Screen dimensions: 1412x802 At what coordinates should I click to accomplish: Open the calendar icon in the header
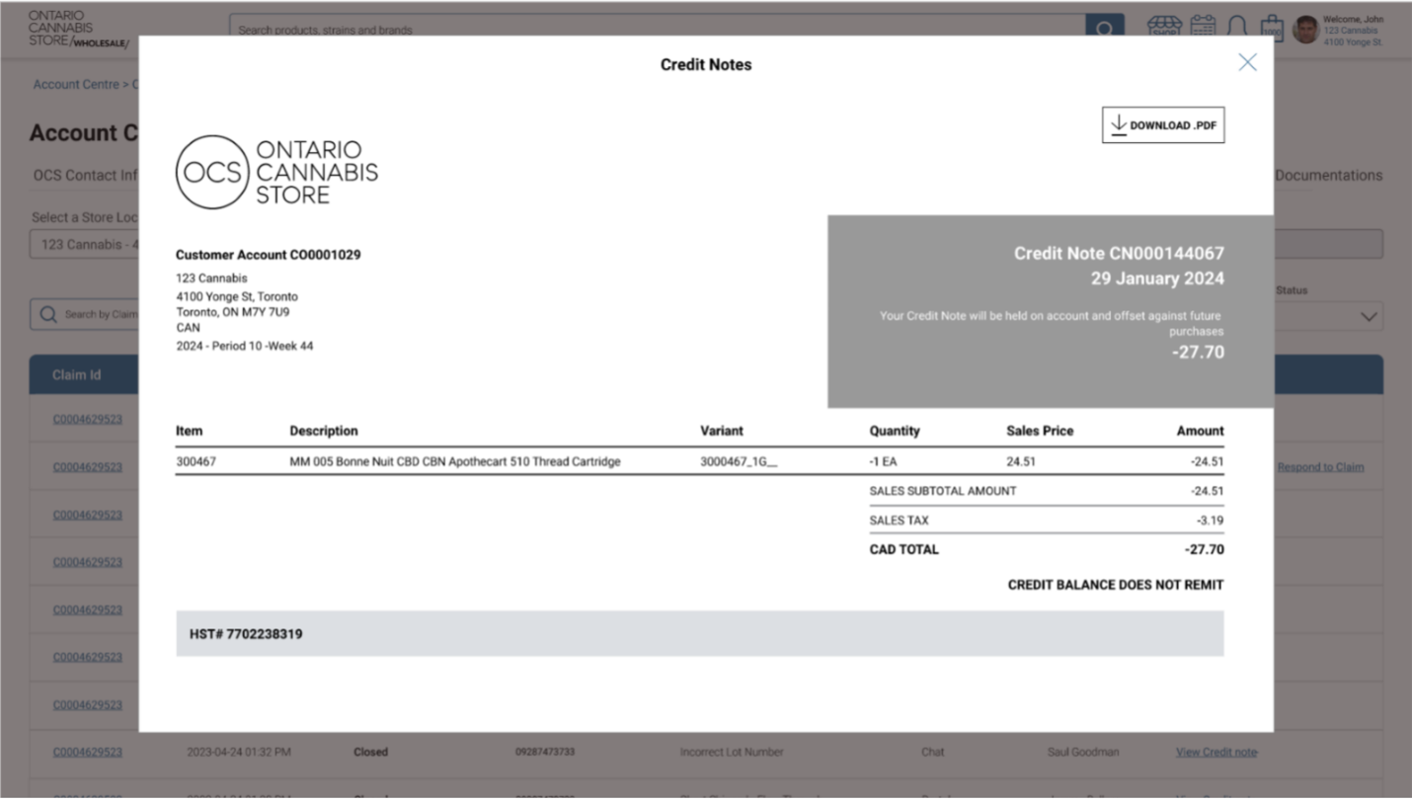[1203, 27]
